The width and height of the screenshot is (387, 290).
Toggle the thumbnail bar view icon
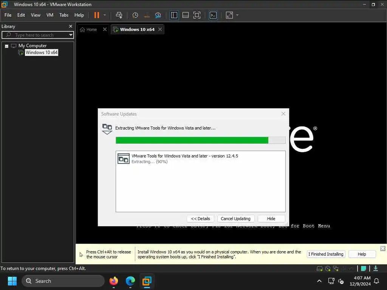[185, 15]
